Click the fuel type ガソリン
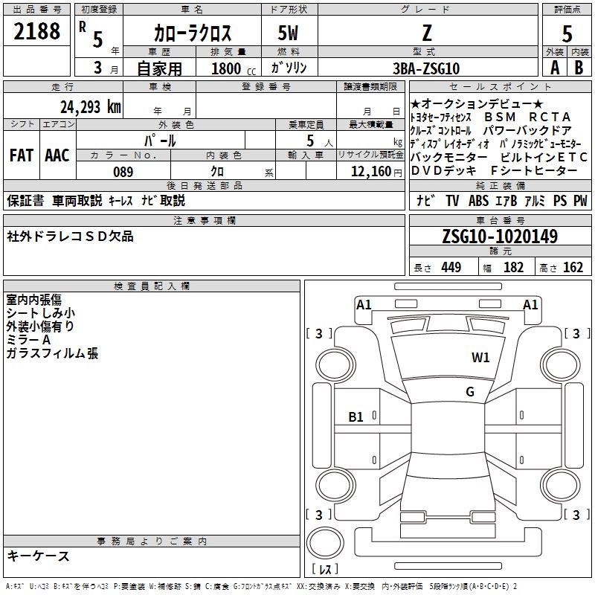This screenshot has height=595, width=595. (x=289, y=68)
